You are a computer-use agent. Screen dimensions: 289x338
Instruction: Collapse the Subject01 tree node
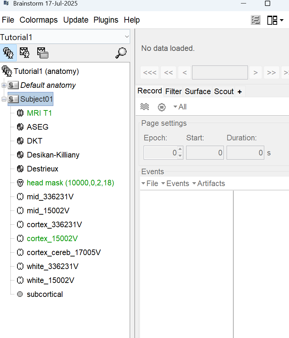coord(4,99)
